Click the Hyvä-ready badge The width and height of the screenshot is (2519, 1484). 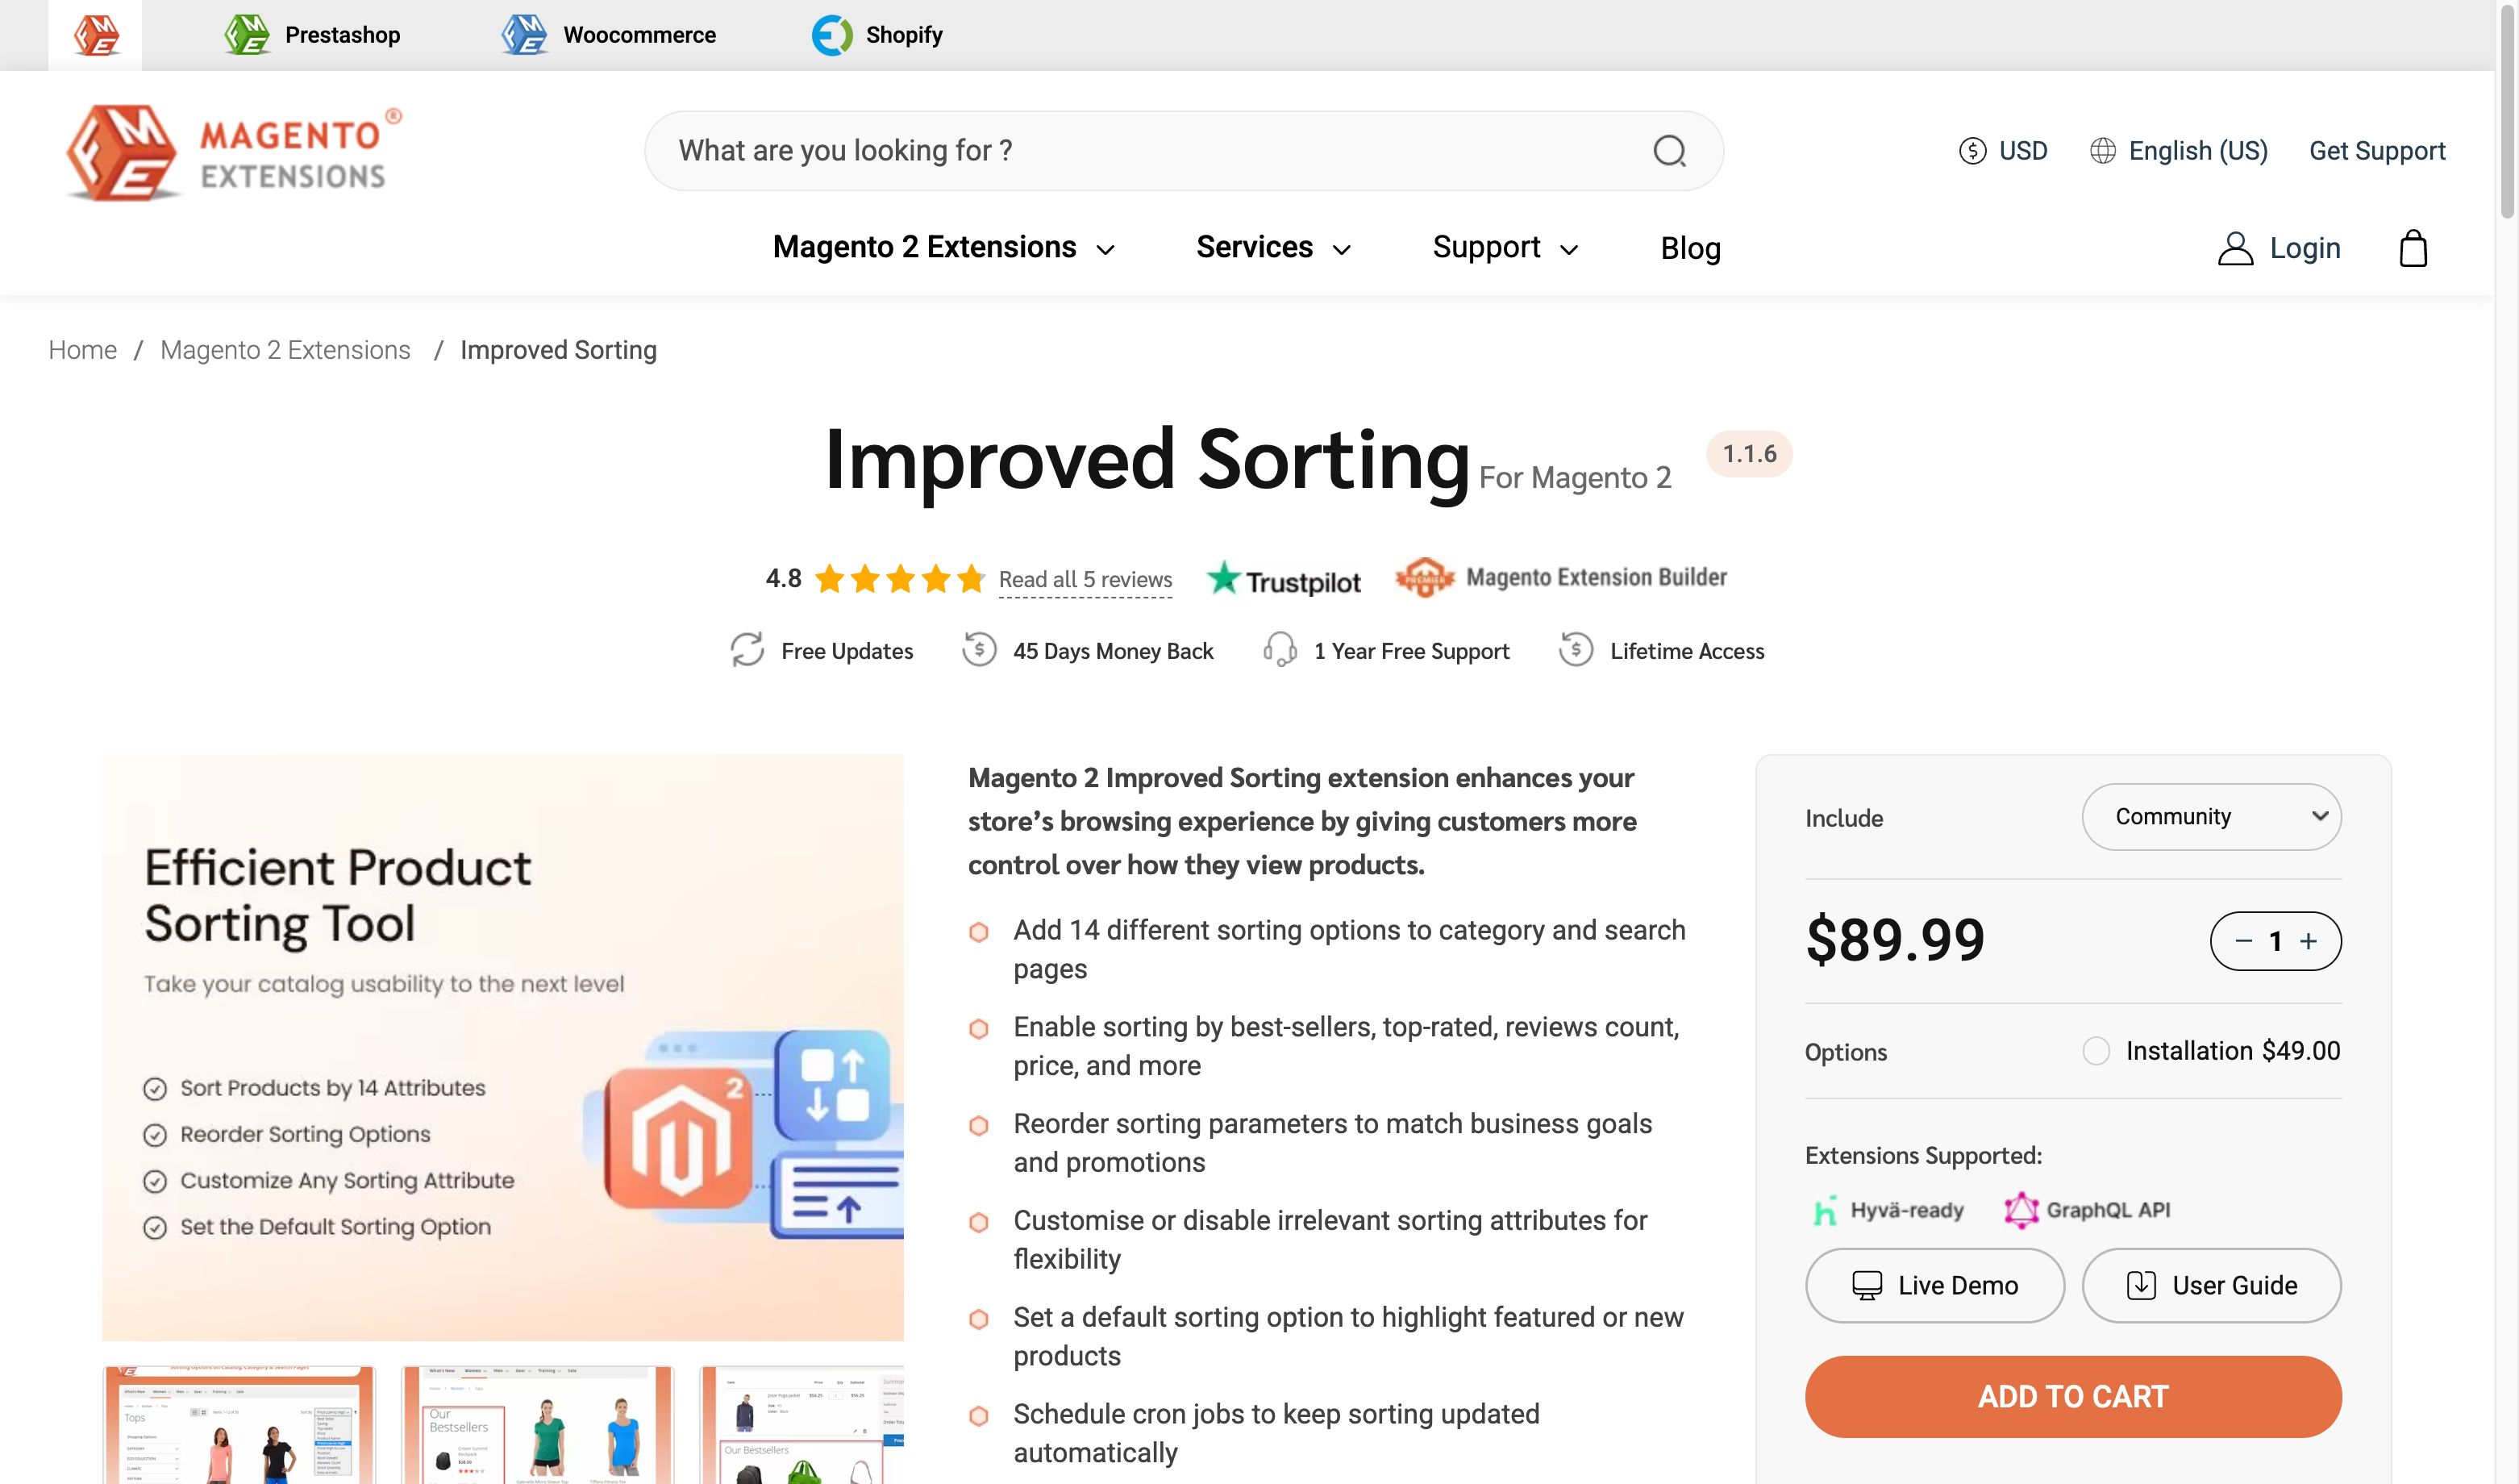point(1889,1209)
